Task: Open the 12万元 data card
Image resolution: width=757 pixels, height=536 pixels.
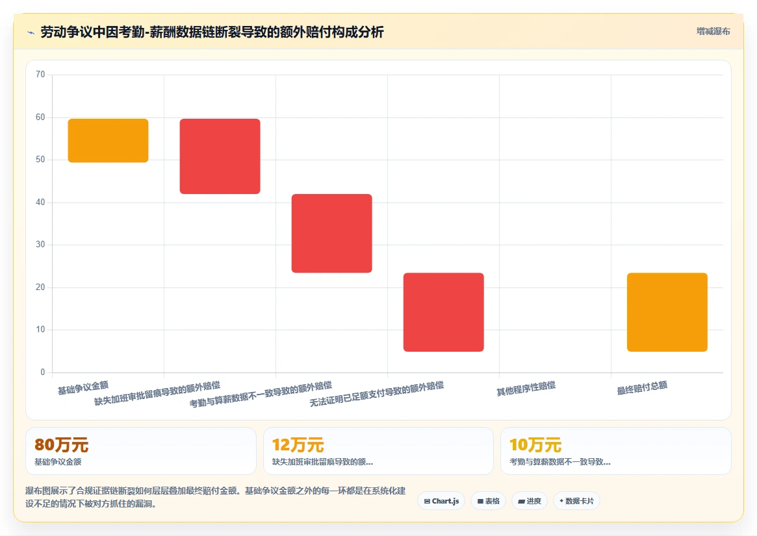Action: pyautogui.click(x=378, y=451)
